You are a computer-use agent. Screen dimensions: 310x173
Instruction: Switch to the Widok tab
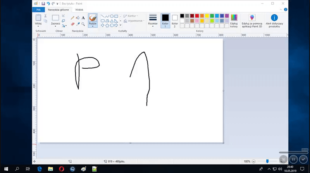click(x=79, y=10)
